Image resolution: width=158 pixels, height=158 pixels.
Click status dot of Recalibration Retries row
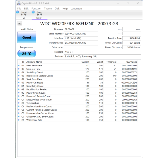[x=19, y=89]
